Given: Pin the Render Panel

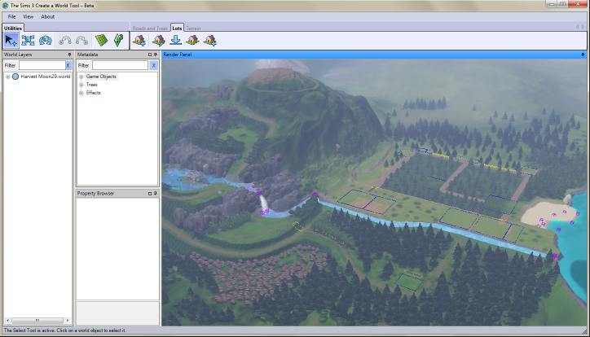Looking at the screenshot, I should pyautogui.click(x=583, y=55).
